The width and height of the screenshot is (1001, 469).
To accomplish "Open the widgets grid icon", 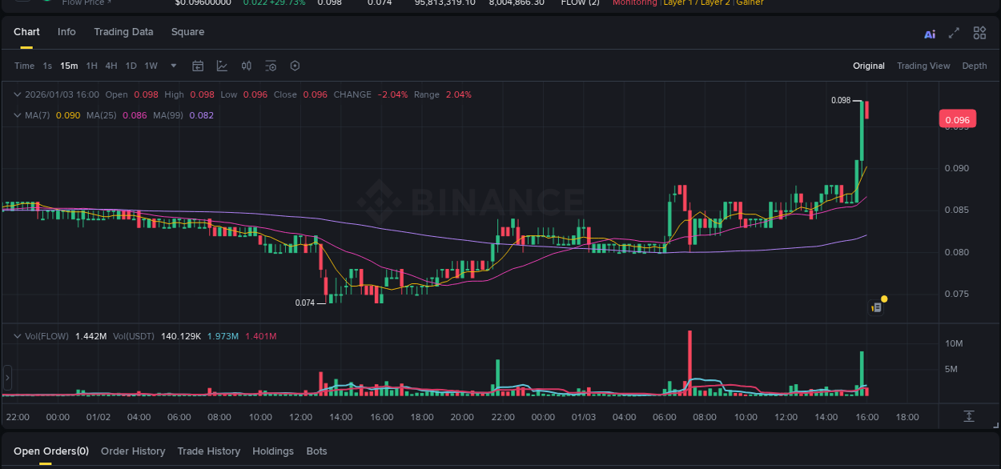I will tap(979, 33).
